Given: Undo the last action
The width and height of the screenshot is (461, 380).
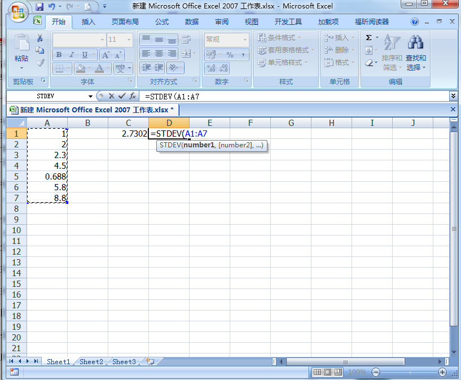Looking at the screenshot, I should pos(52,6).
